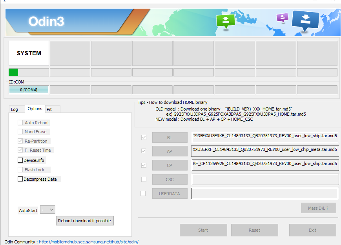This screenshot has width=341, height=245.
Task: Click the AutoStart label
Action: (x=28, y=211)
